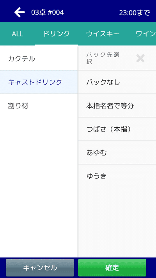Switch to the ALL tab
Viewport: 156px width, 278px height.
coord(18,34)
